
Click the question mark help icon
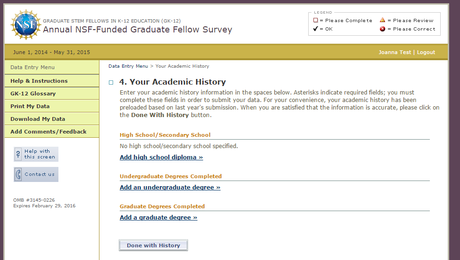[18, 154]
